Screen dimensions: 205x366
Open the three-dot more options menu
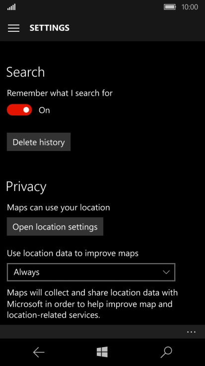191,332
